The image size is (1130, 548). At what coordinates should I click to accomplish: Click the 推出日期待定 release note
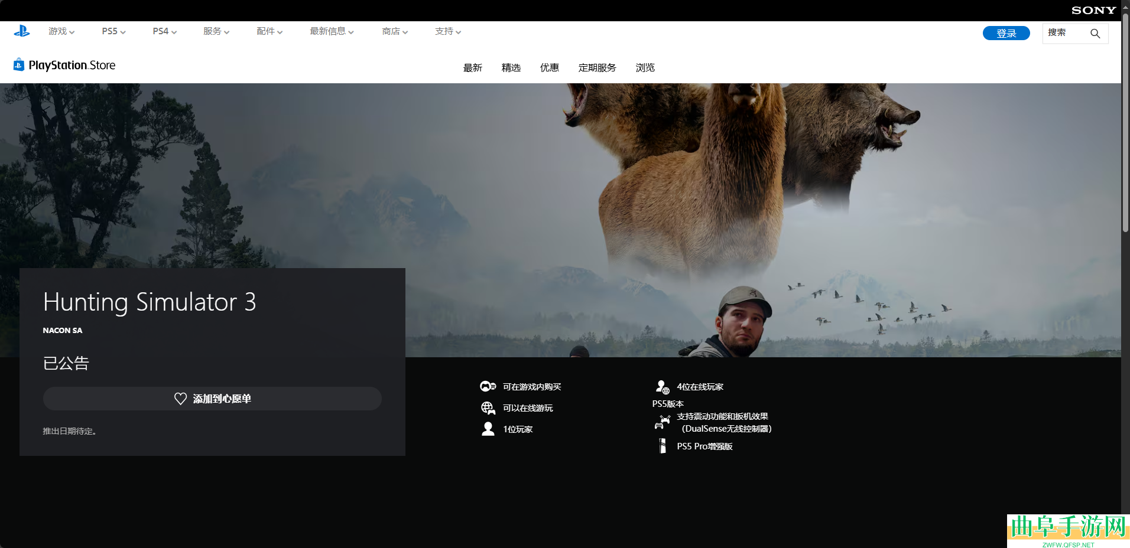70,431
